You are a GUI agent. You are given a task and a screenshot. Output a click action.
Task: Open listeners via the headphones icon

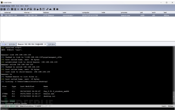(x=8, y=9)
